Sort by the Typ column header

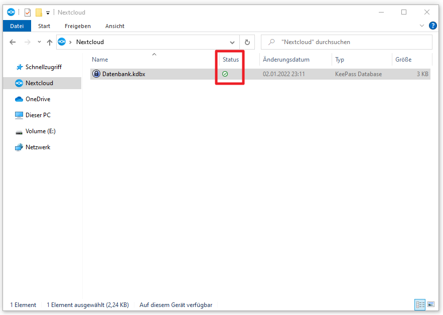pos(340,60)
